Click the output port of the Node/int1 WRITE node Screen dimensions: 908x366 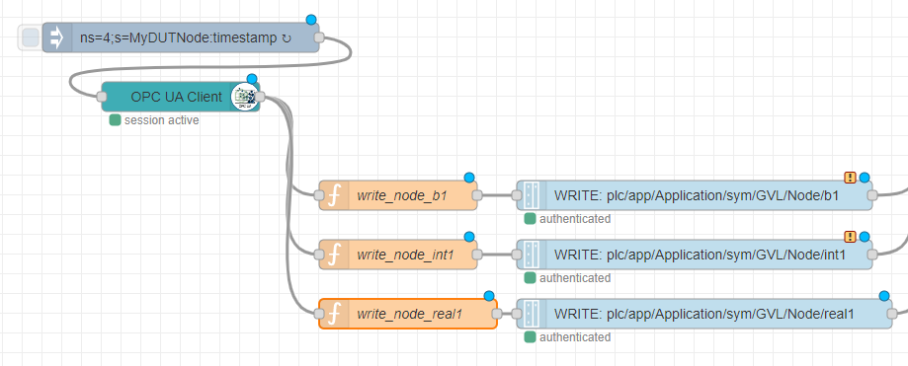(872, 255)
